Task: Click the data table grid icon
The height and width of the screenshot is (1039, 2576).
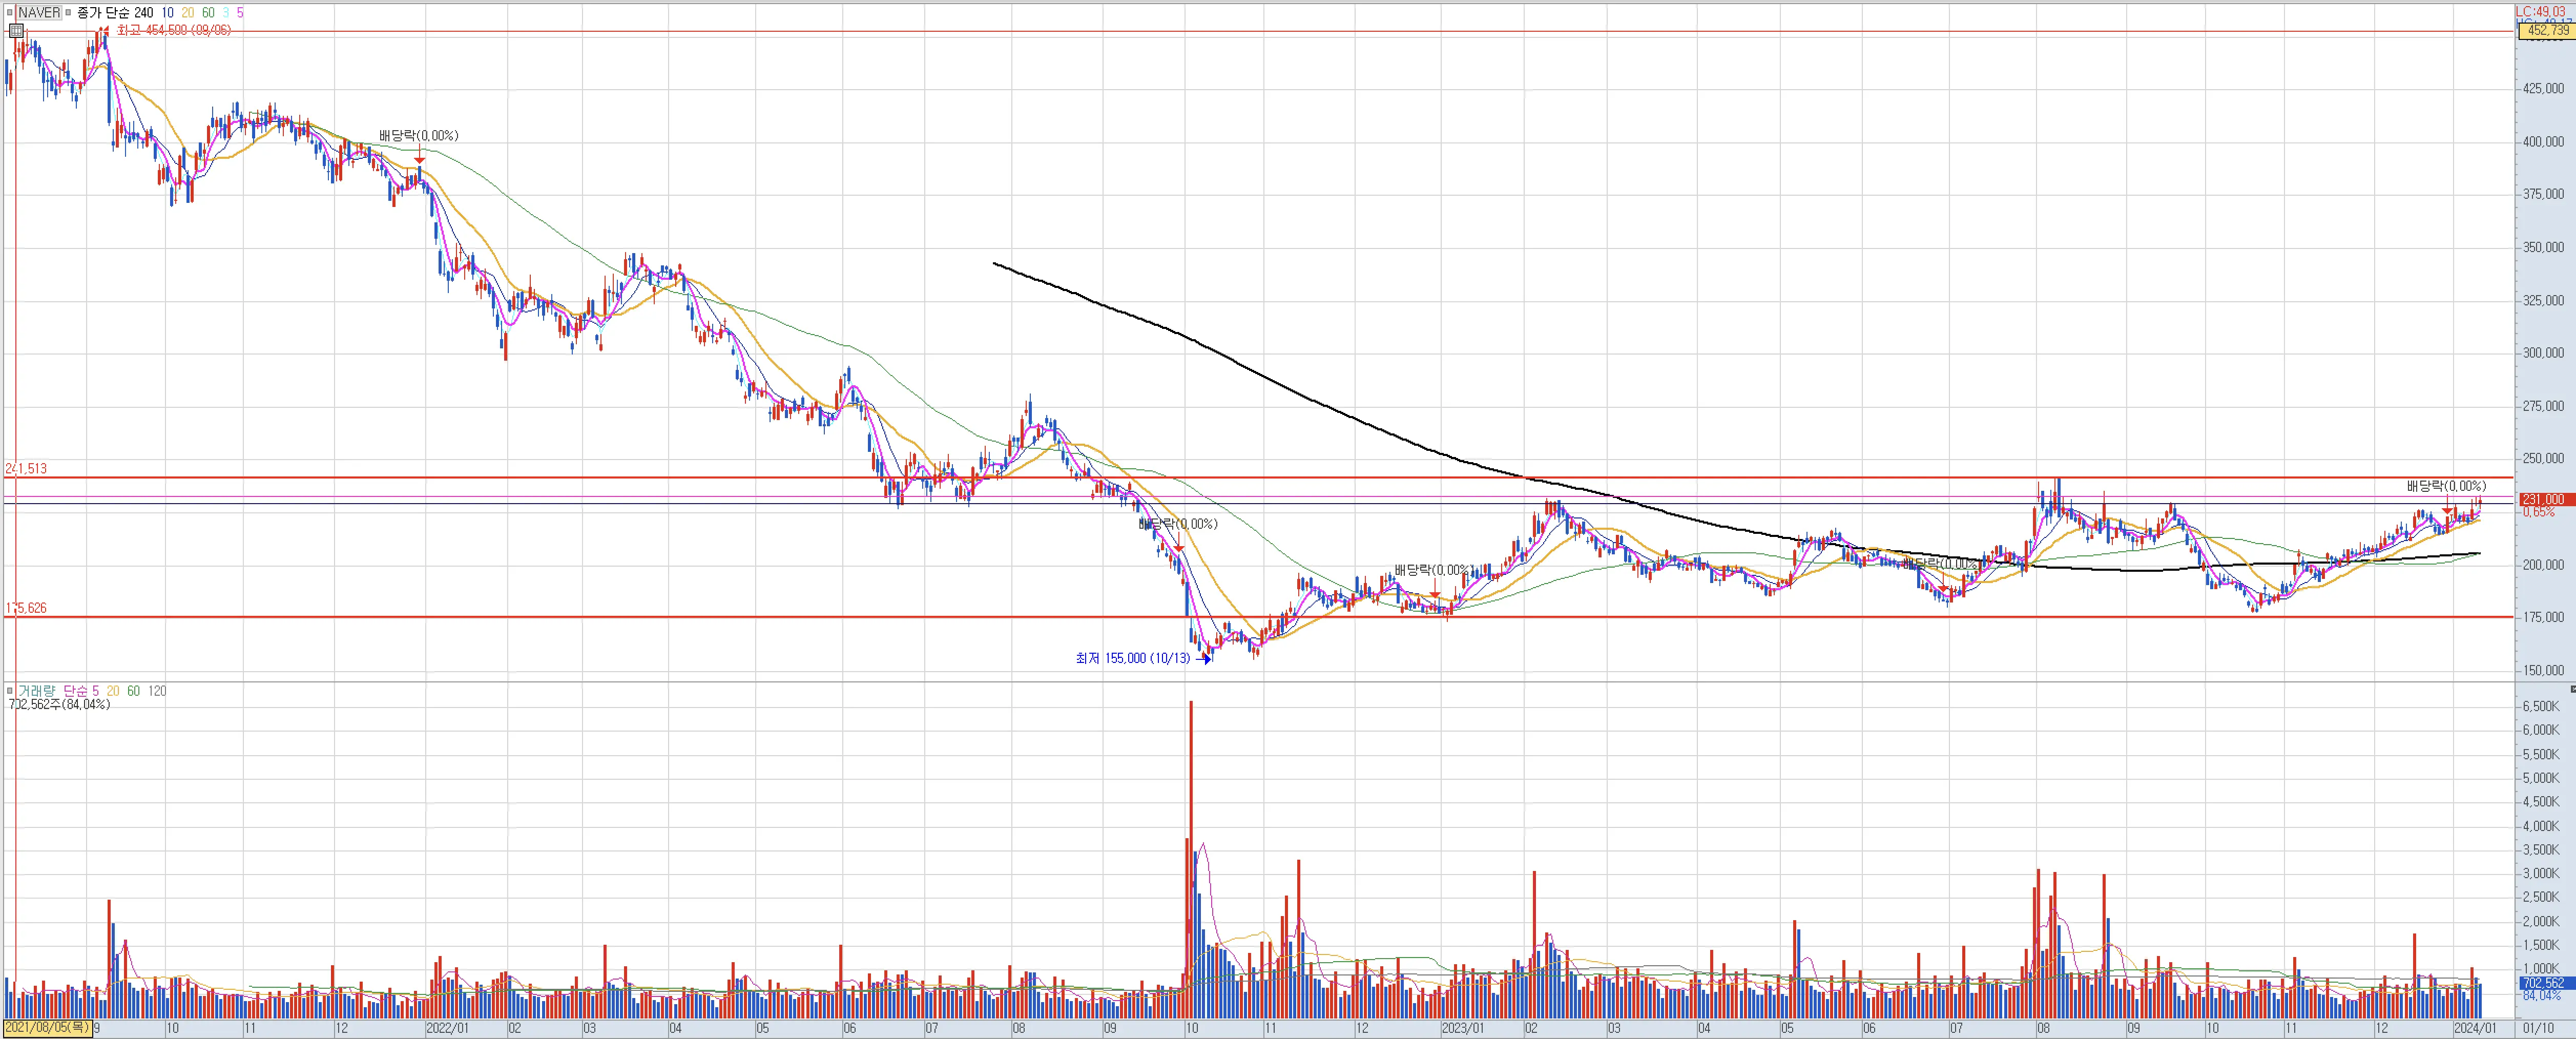Action: pyautogui.click(x=16, y=30)
